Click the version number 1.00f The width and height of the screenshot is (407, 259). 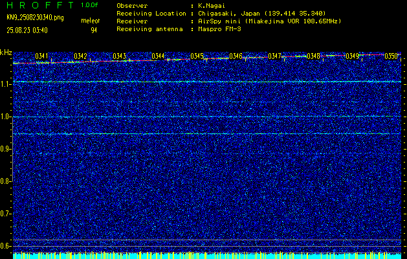89,5
